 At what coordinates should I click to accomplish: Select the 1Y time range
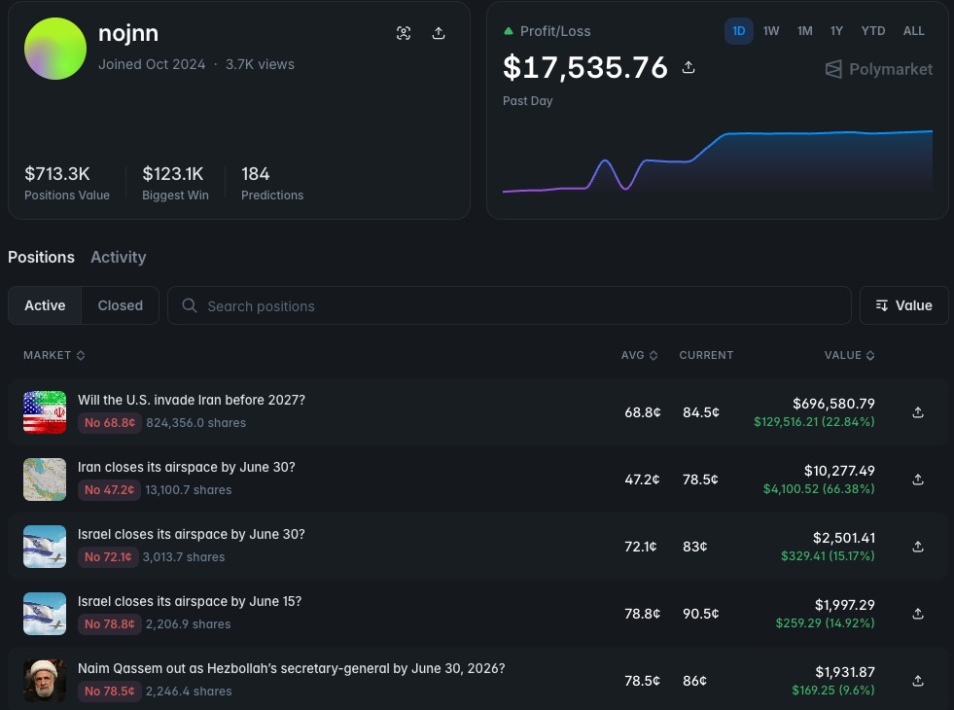pos(836,31)
